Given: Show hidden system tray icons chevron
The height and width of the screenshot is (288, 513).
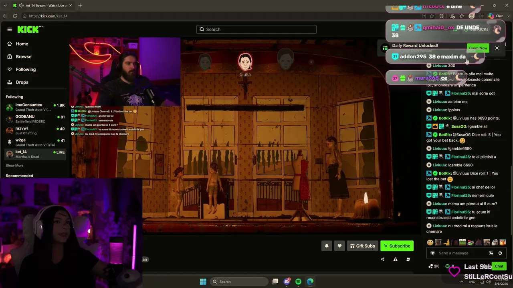Looking at the screenshot, I should (x=462, y=282).
